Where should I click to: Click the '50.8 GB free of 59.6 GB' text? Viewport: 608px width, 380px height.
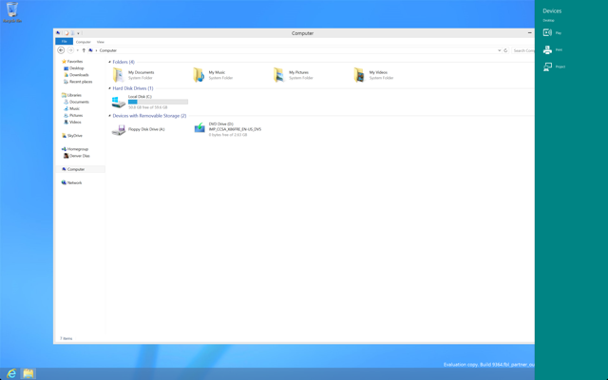click(x=148, y=107)
